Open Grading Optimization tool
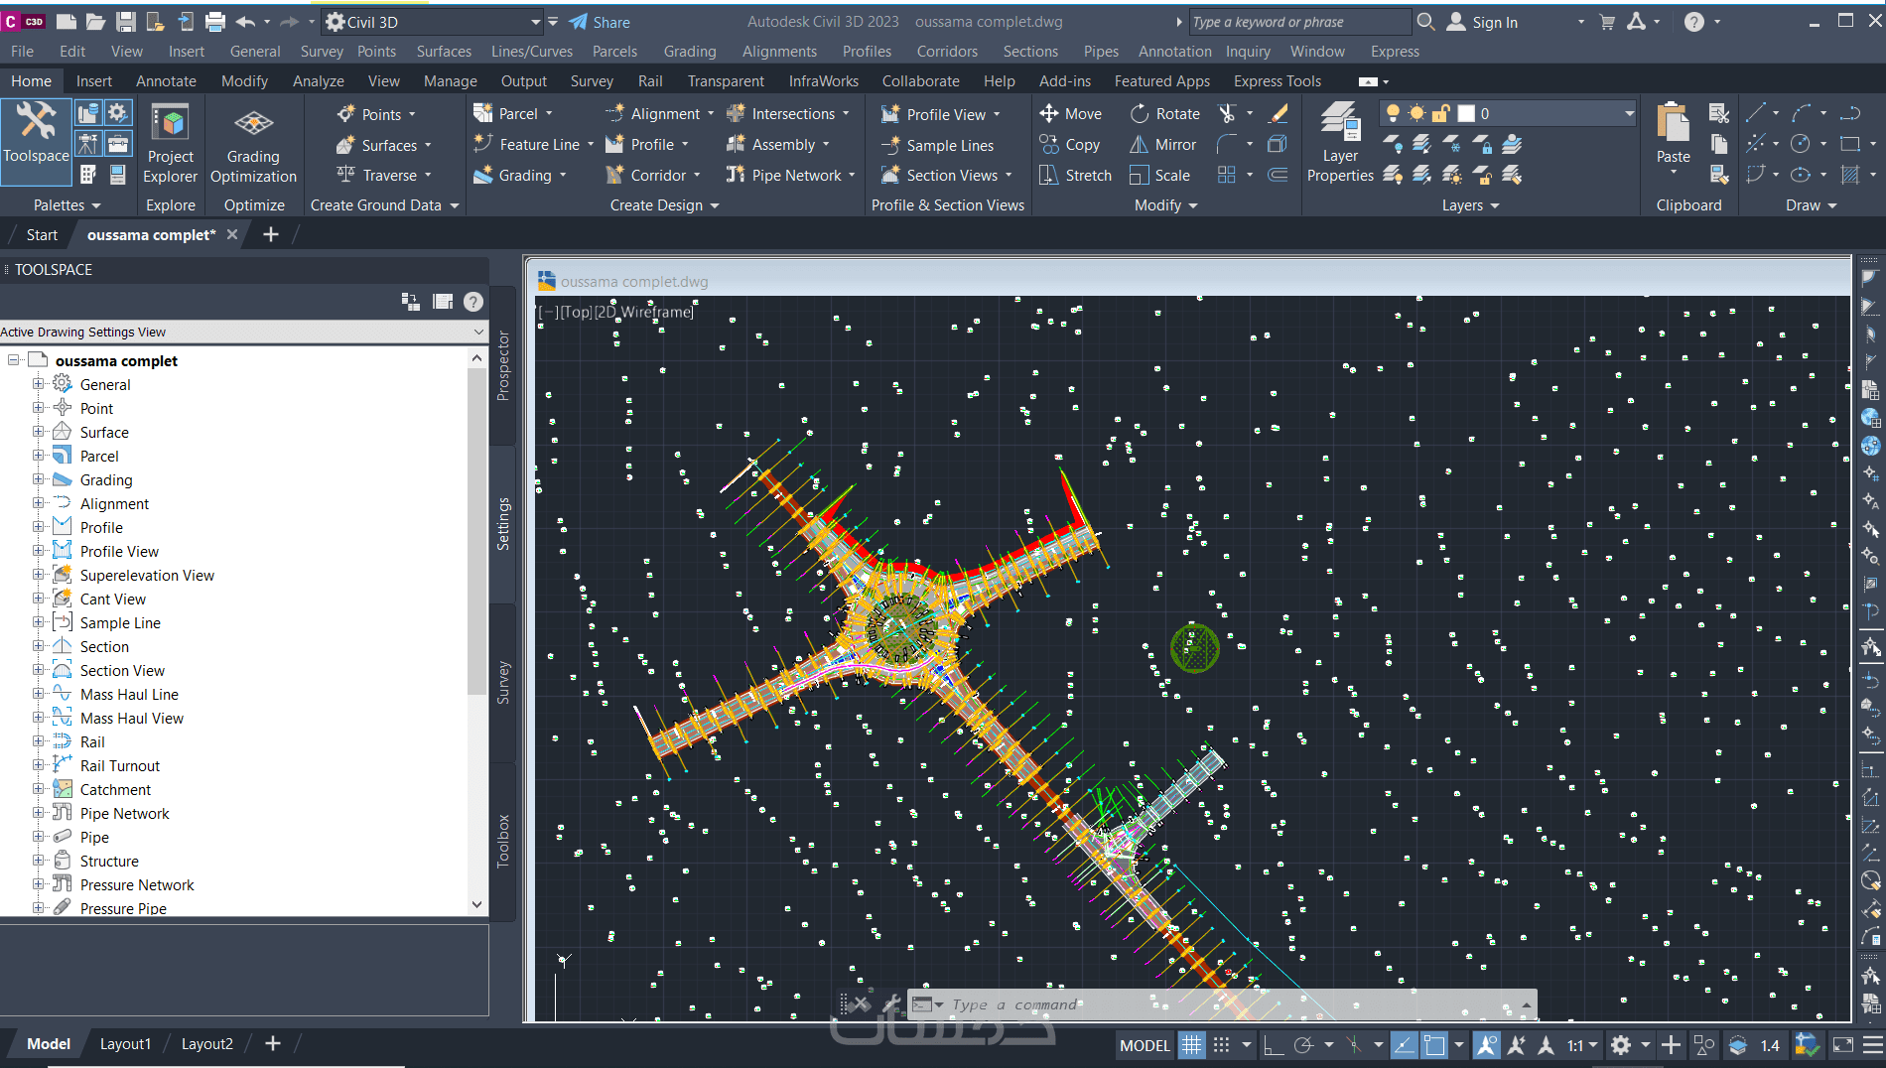Viewport: 1886px width, 1068px height. pos(253,145)
